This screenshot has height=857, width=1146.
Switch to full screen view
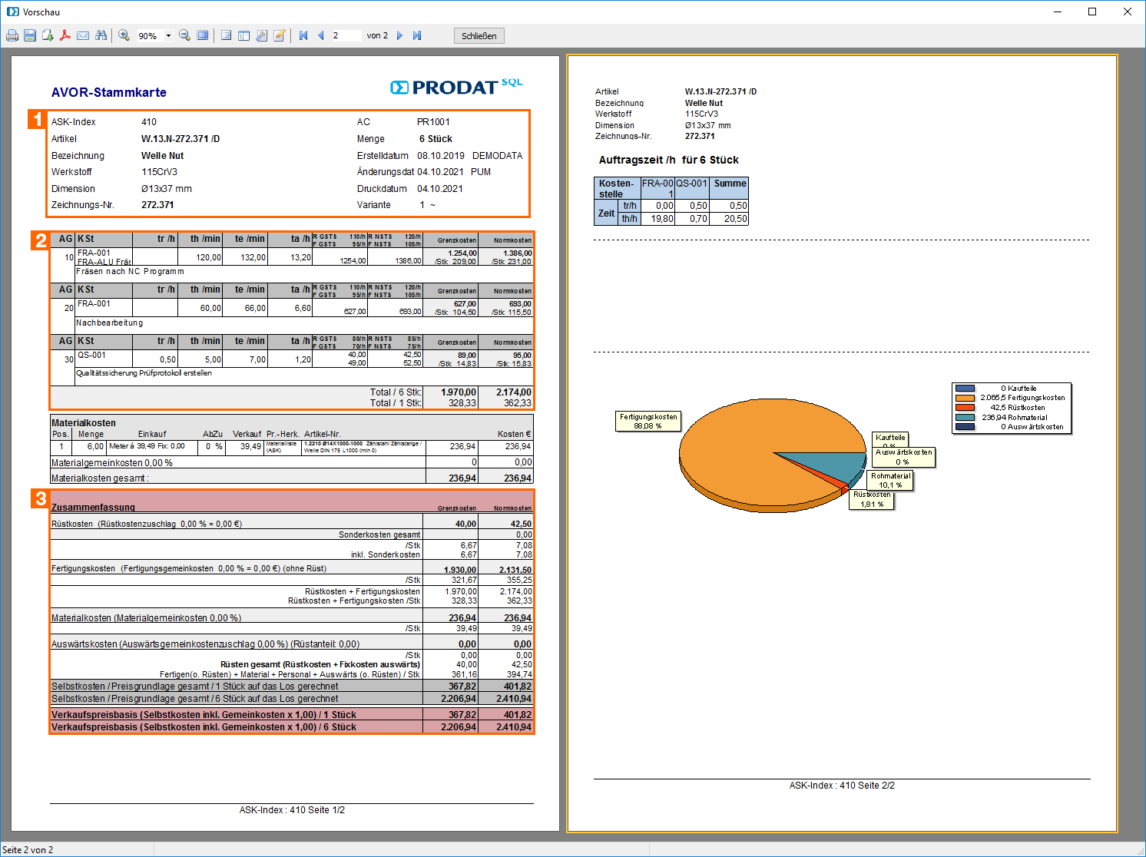202,35
